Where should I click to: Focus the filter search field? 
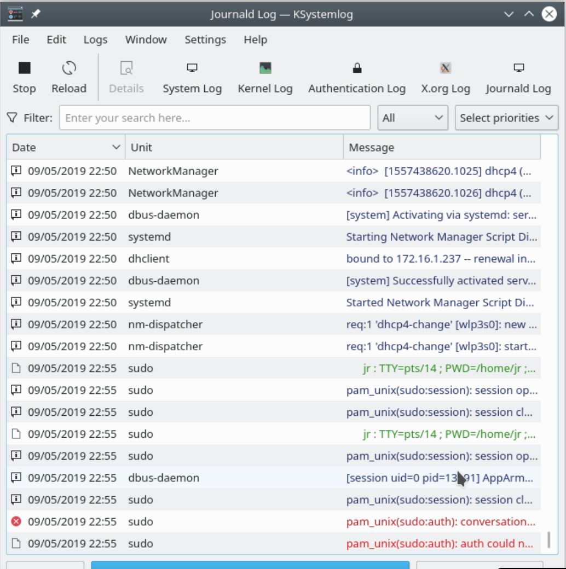coord(215,118)
